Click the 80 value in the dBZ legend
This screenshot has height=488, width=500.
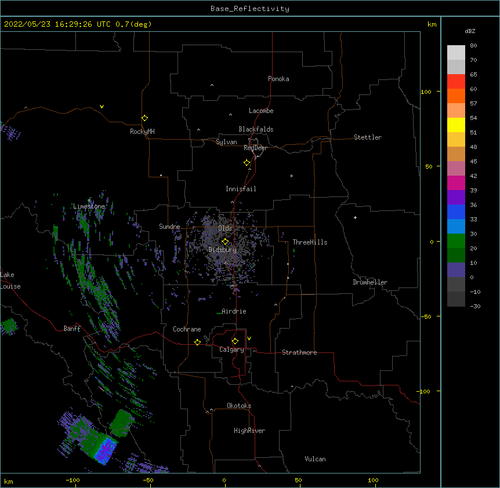473,45
